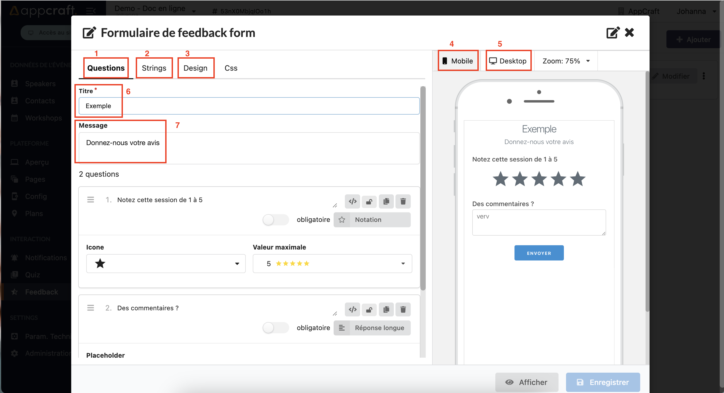Screen dimensions: 724x393
Task: Switch to the Design tab
Action: click(195, 68)
